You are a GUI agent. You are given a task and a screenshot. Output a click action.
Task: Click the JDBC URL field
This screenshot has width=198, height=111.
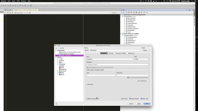click(118, 70)
